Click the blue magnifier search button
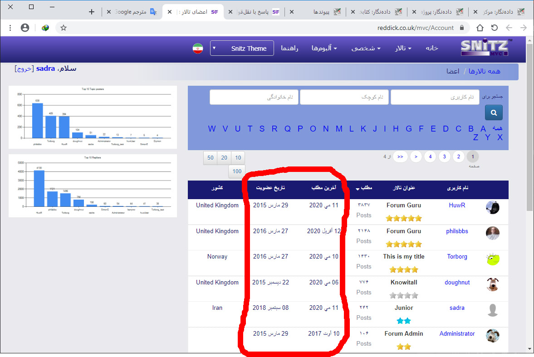The image size is (534, 357). [494, 112]
